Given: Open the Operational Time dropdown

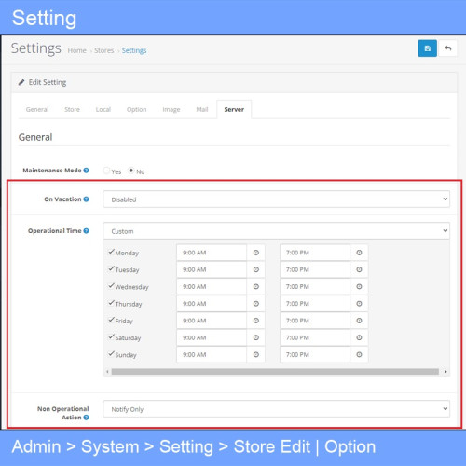Looking at the screenshot, I should coord(276,231).
